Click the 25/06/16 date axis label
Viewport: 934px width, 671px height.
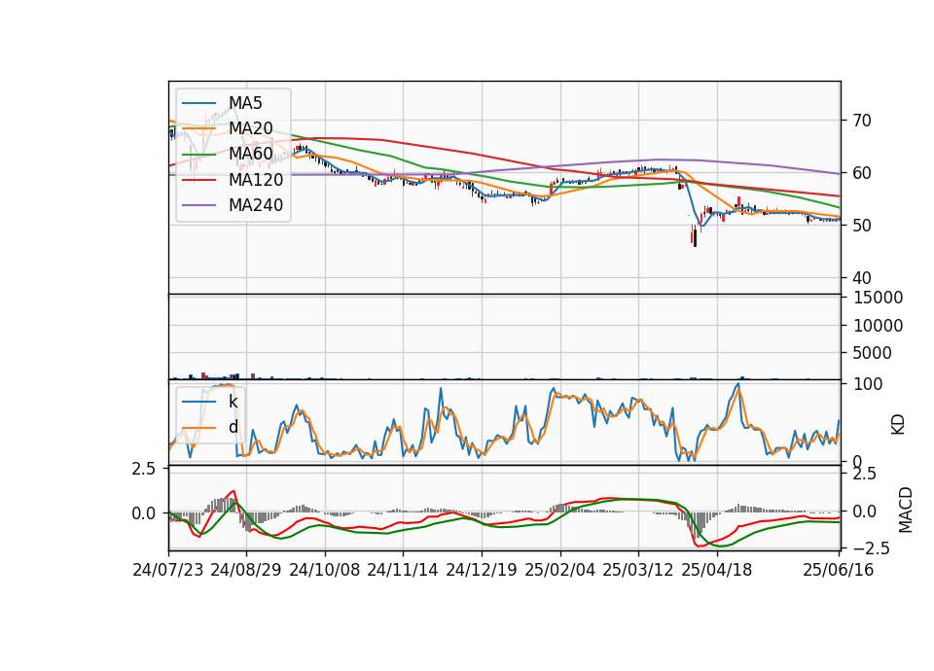click(839, 570)
